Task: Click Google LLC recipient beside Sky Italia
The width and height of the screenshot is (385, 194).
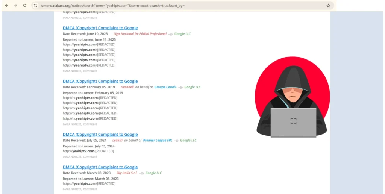Action: (153, 173)
